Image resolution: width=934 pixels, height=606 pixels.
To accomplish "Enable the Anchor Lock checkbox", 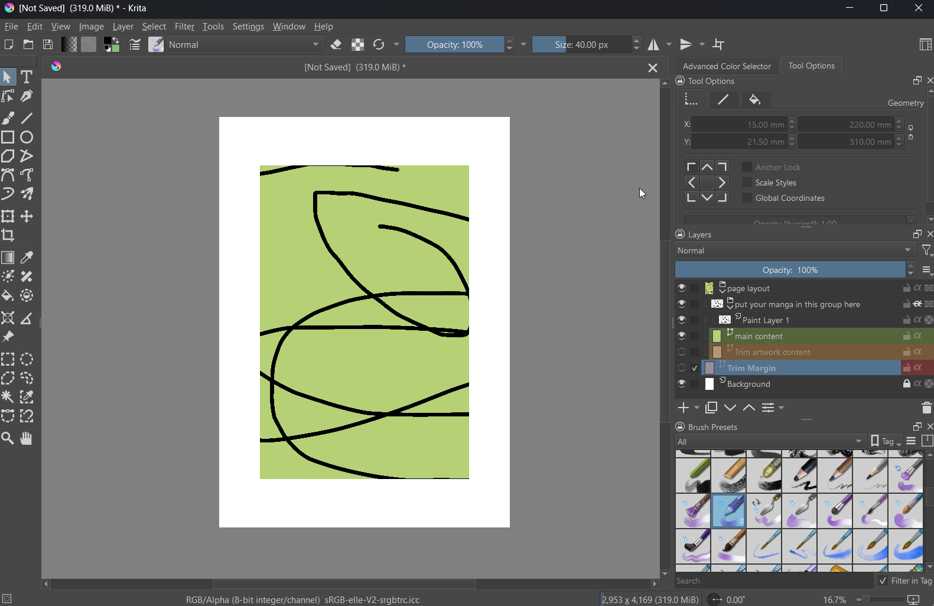I will 747,167.
